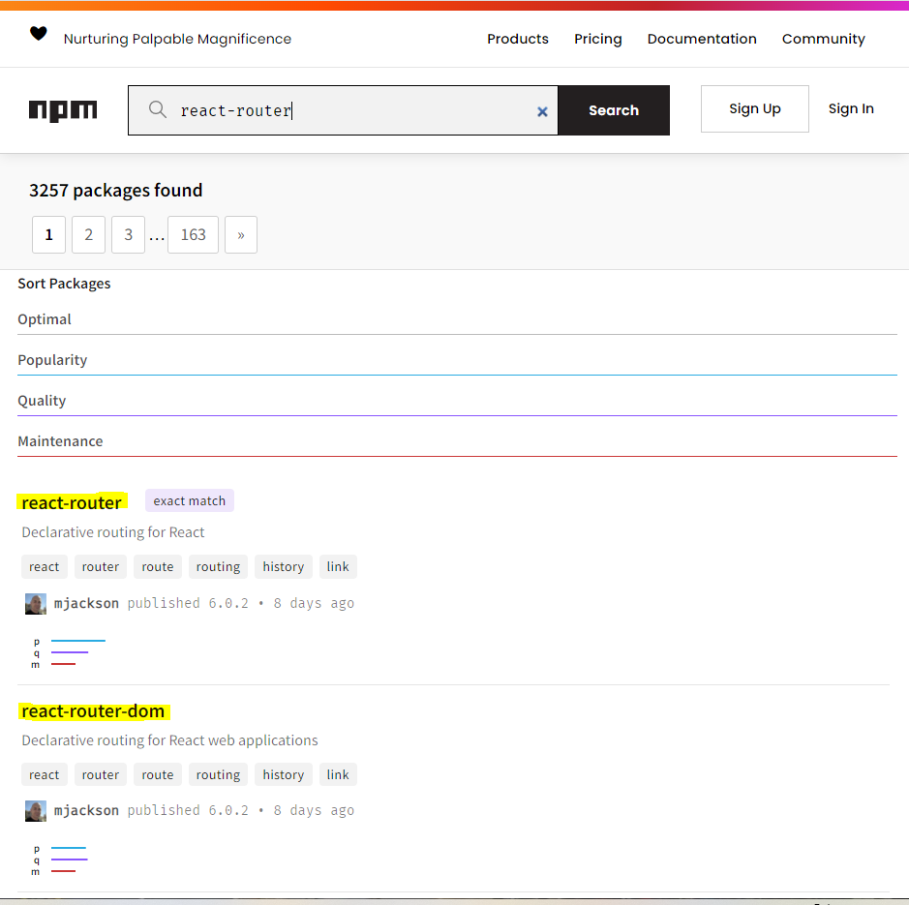Click the react-router quality score bar
Screen dimensions: 909x905
(x=70, y=652)
